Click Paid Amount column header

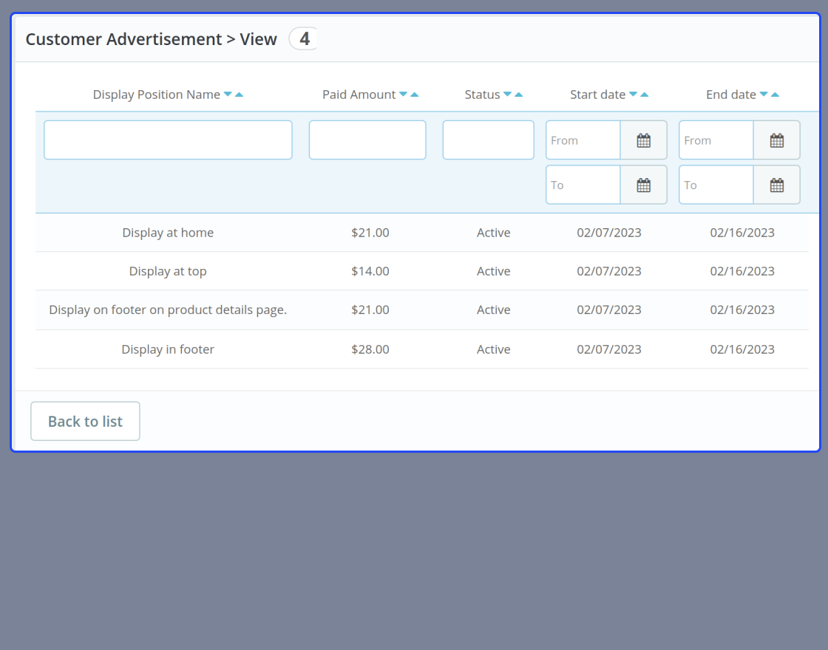pos(359,95)
